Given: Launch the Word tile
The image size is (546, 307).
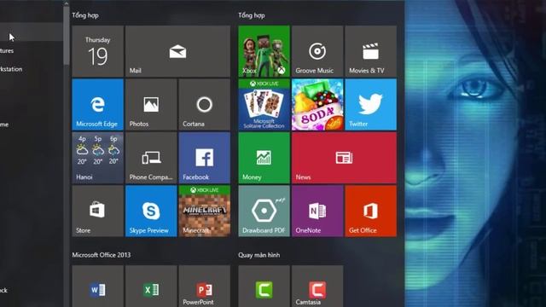Looking at the screenshot, I should [98, 287].
